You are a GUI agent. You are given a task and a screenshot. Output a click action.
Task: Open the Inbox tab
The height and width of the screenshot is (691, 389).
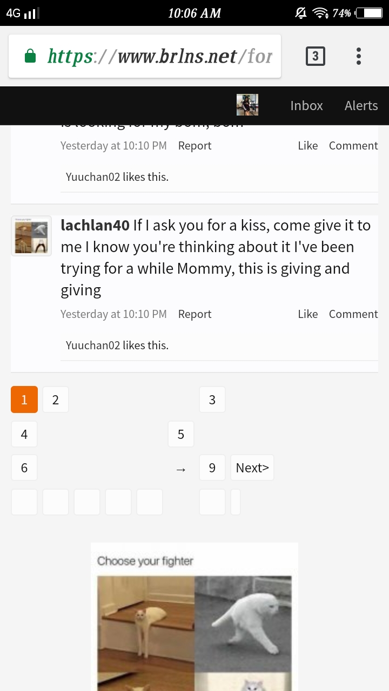click(306, 106)
